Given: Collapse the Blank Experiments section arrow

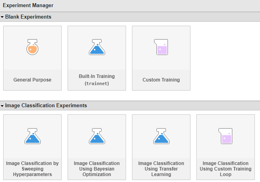Looking at the screenshot, I should (x=2, y=17).
